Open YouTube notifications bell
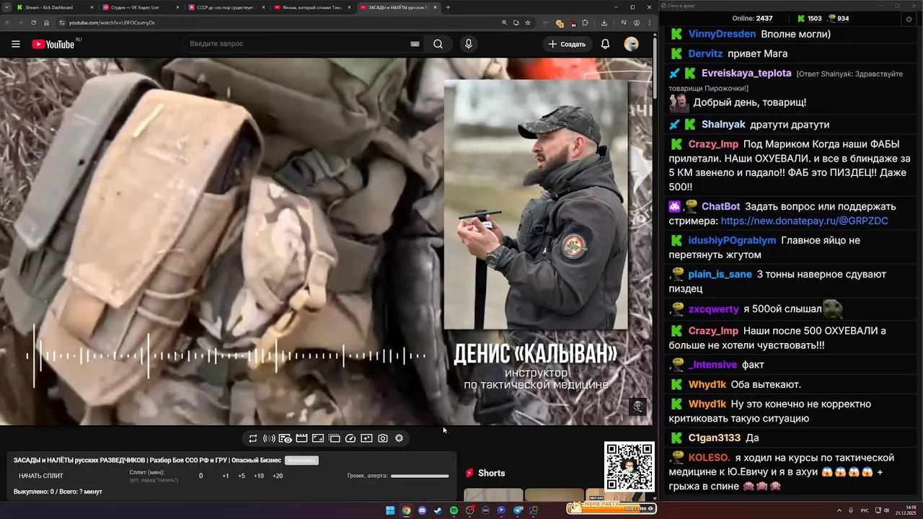 605,44
